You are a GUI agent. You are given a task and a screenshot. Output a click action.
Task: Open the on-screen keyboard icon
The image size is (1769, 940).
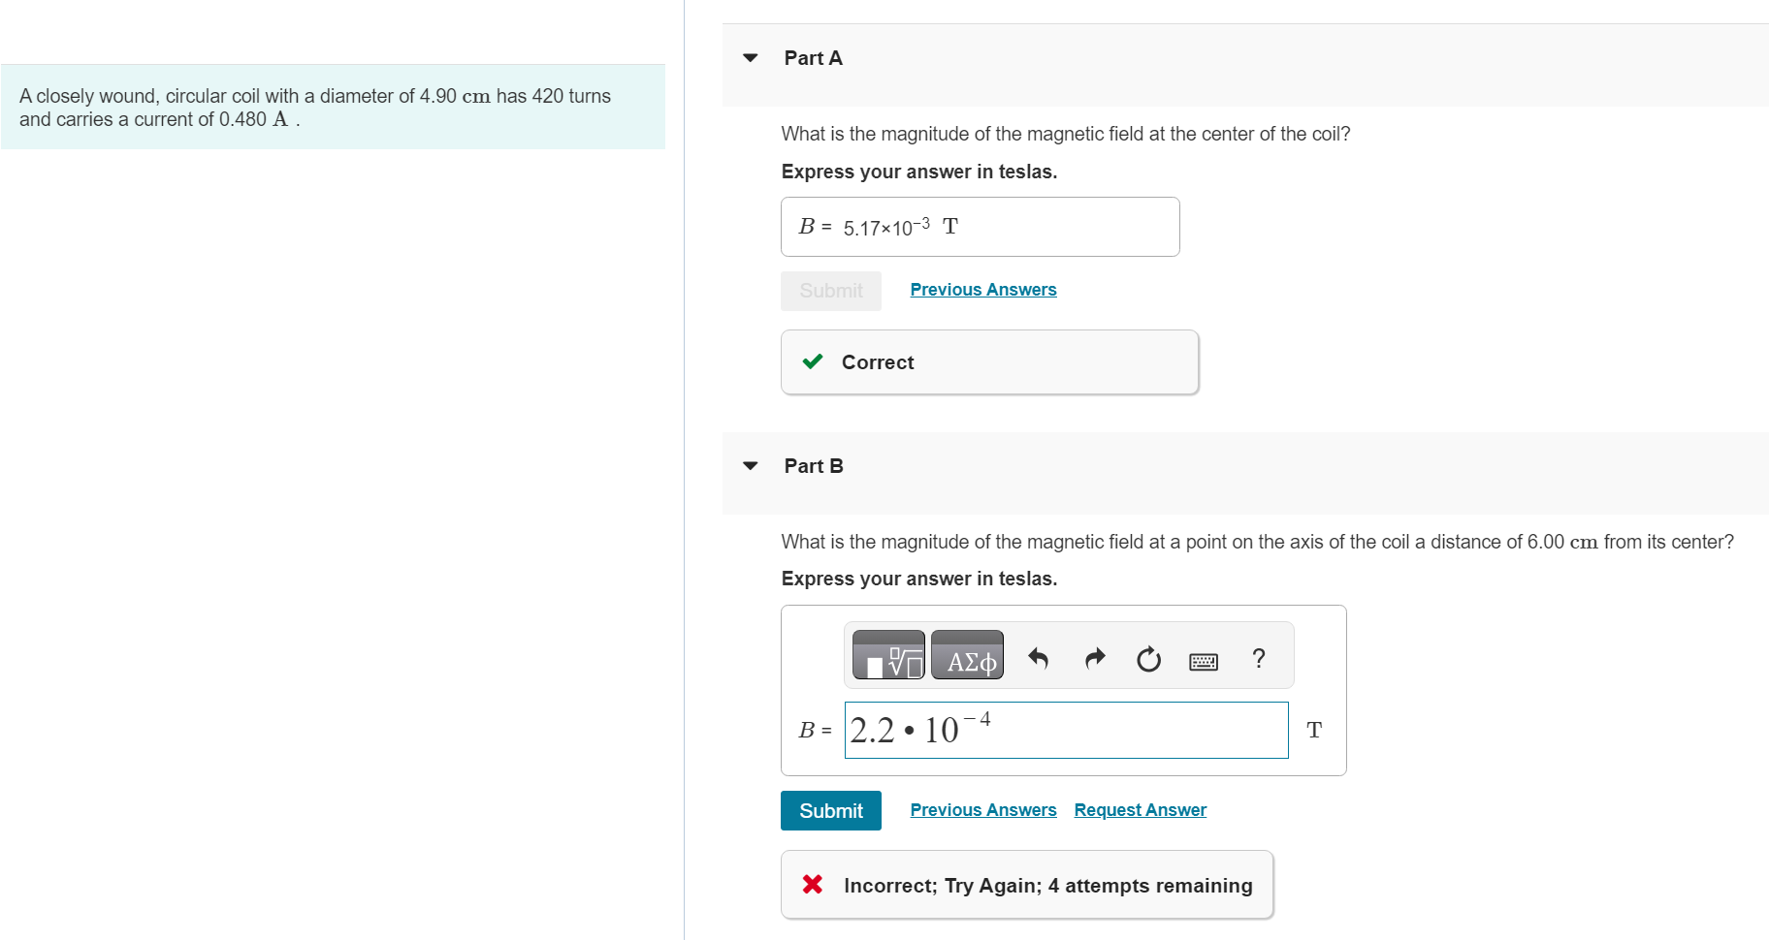(1202, 660)
